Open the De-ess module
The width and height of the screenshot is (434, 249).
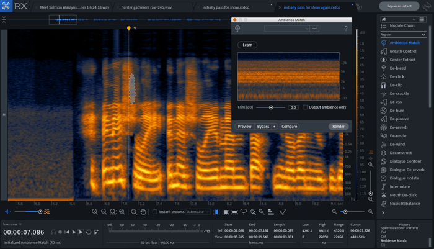coord(396,102)
